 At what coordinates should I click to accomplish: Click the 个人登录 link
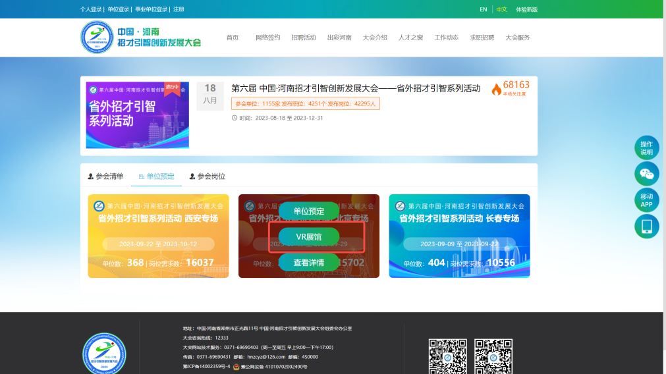tap(91, 9)
